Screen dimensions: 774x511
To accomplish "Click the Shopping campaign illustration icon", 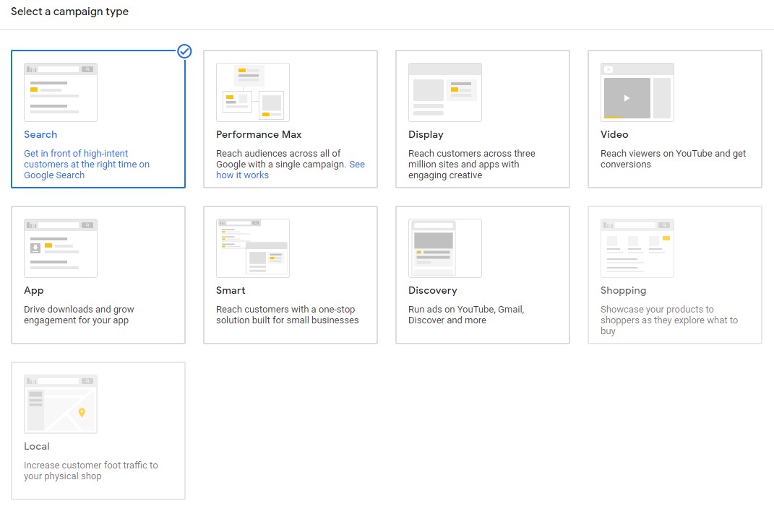I will (x=637, y=248).
